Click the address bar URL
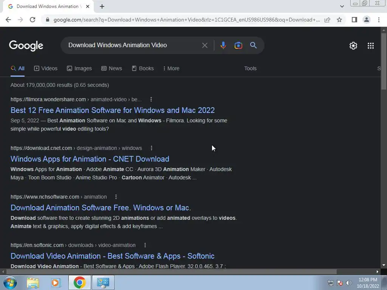This screenshot has height=290, width=387. click(x=187, y=20)
